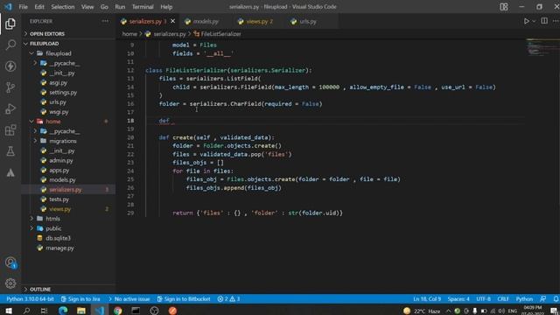Open the Extensions view
This screenshot has height=315, width=560.
pyautogui.click(x=10, y=130)
